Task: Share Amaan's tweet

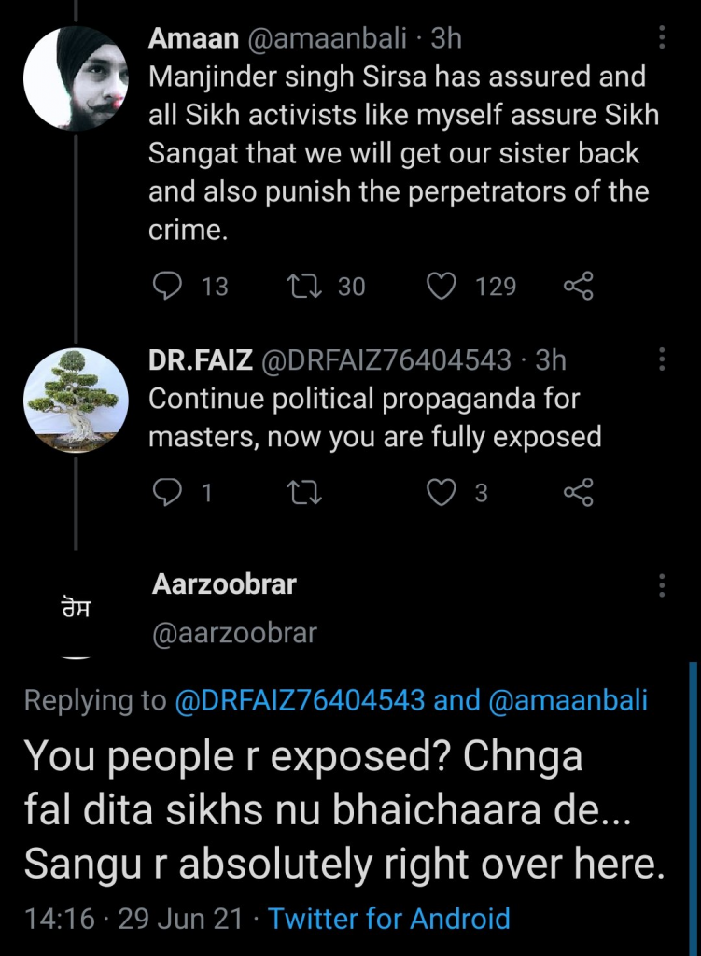Action: coord(579,286)
